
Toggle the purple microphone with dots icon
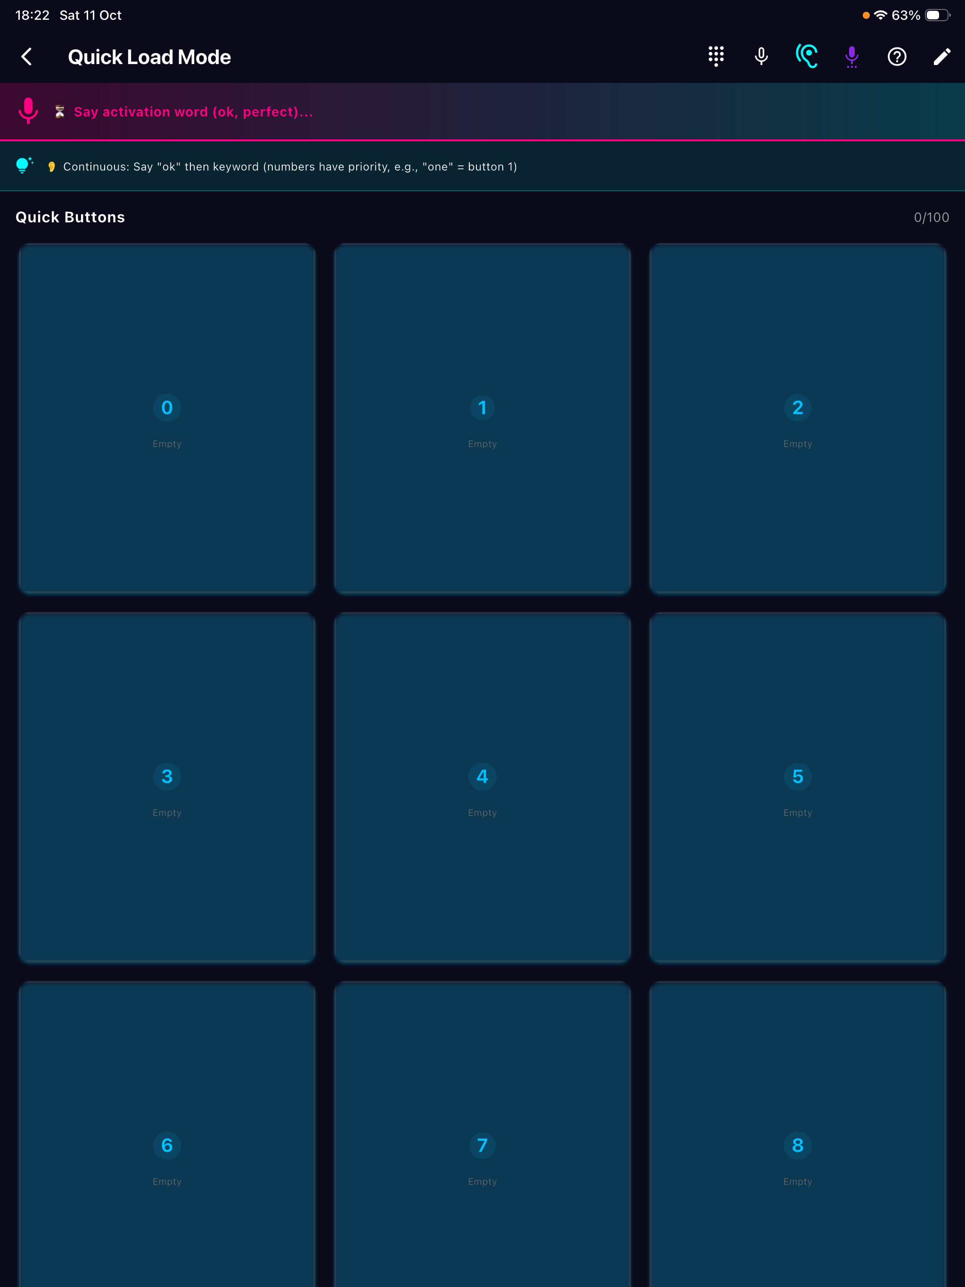[851, 57]
